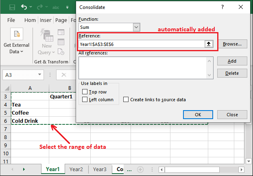This screenshot has width=253, height=176.
Task: Click All references list scroll down arrow
Action: (x=209, y=75)
